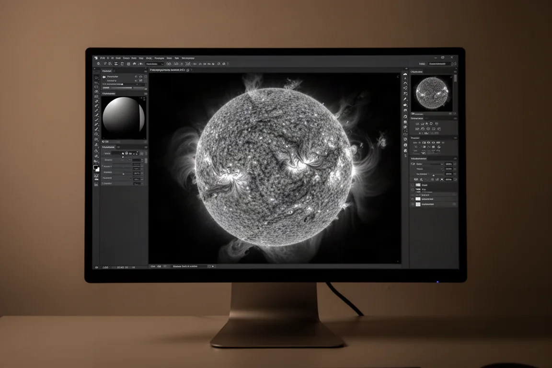The width and height of the screenshot is (552, 368).
Task: Open the preset dropdown in the options bar
Action: [x=155, y=64]
